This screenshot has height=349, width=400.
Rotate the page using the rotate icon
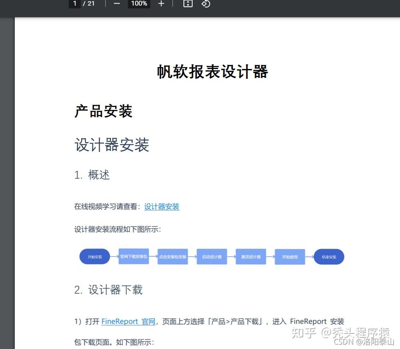point(206,4)
